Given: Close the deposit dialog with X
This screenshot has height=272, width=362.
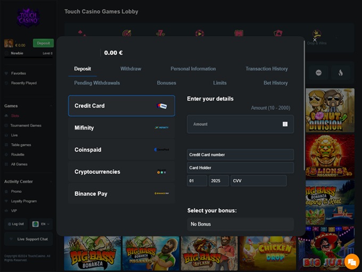Looking at the screenshot, I should 315,39.
